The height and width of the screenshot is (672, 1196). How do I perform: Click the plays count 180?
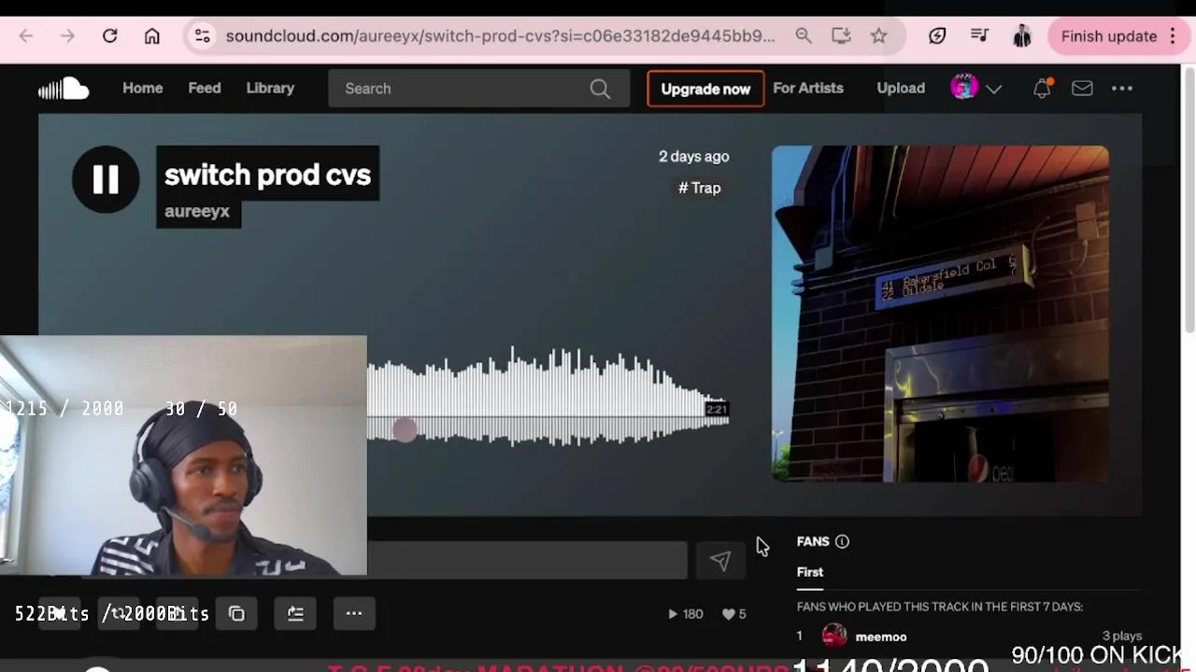point(687,614)
